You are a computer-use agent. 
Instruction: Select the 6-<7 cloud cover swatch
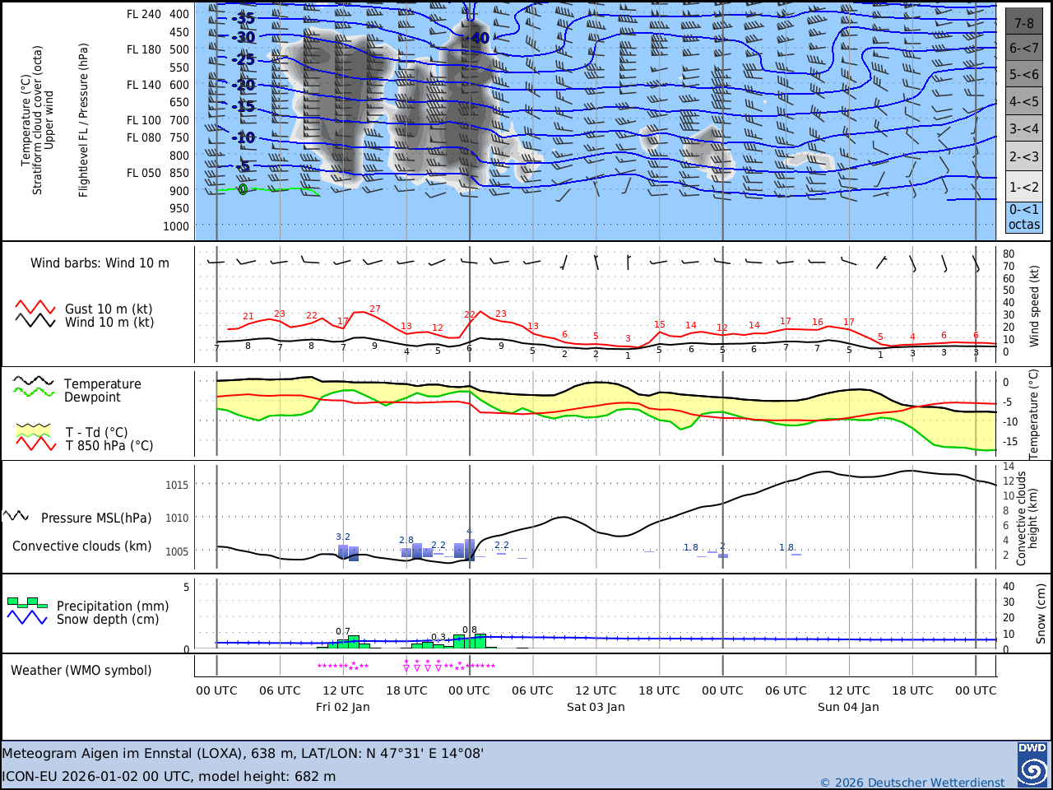tap(1024, 48)
